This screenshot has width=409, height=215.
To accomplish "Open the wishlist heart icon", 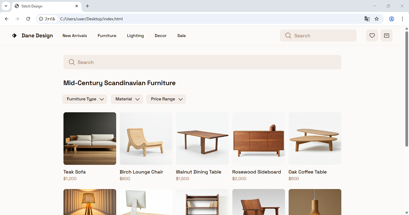I will [372, 36].
